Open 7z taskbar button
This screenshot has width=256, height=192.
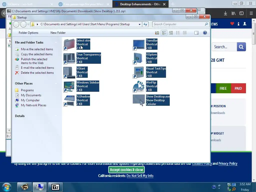click(x=55, y=187)
